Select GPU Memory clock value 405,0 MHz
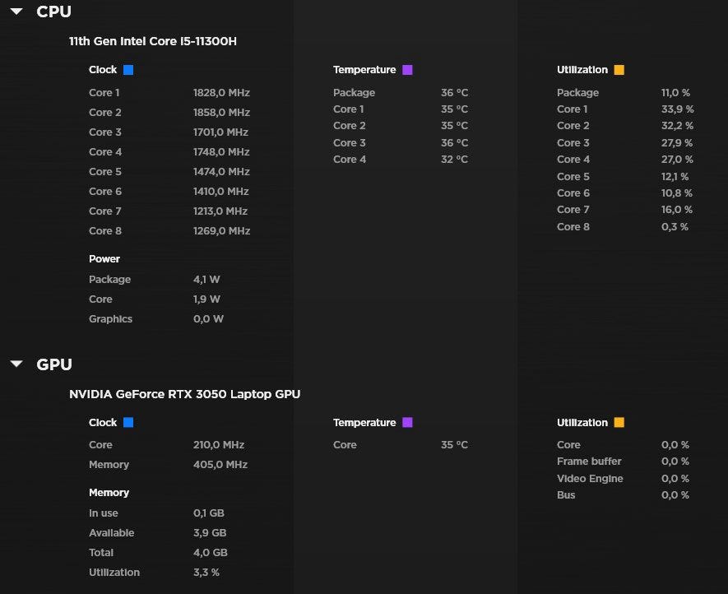The image size is (728, 594). (220, 465)
